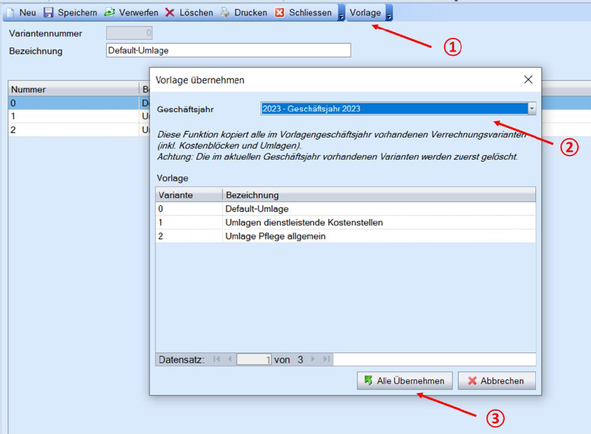Go to previous record in Datensatz navigator
This screenshot has height=434, width=591.
[229, 359]
